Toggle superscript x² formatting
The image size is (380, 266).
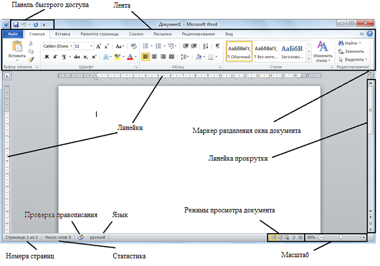94,57
